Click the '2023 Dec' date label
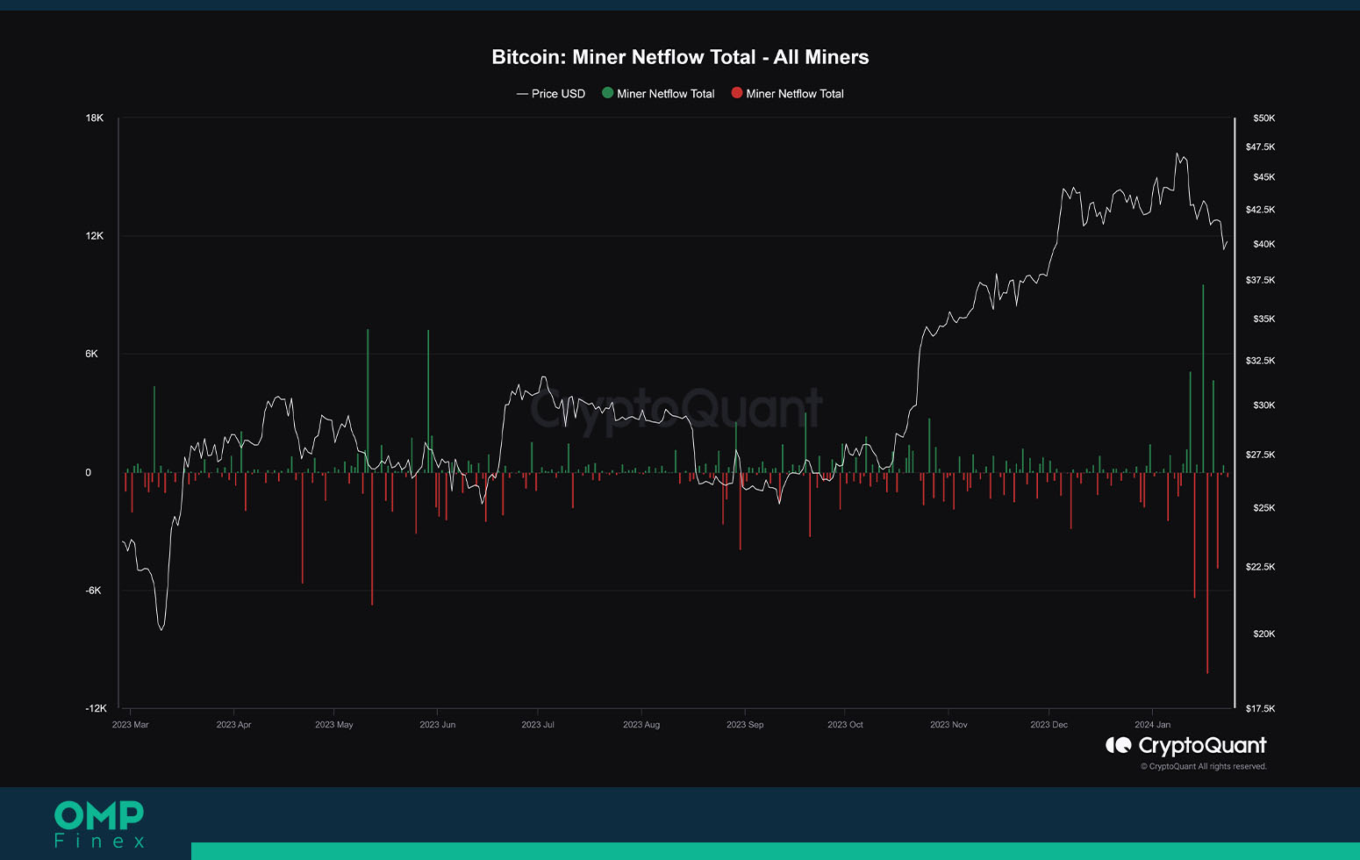The width and height of the screenshot is (1360, 860). (1049, 725)
